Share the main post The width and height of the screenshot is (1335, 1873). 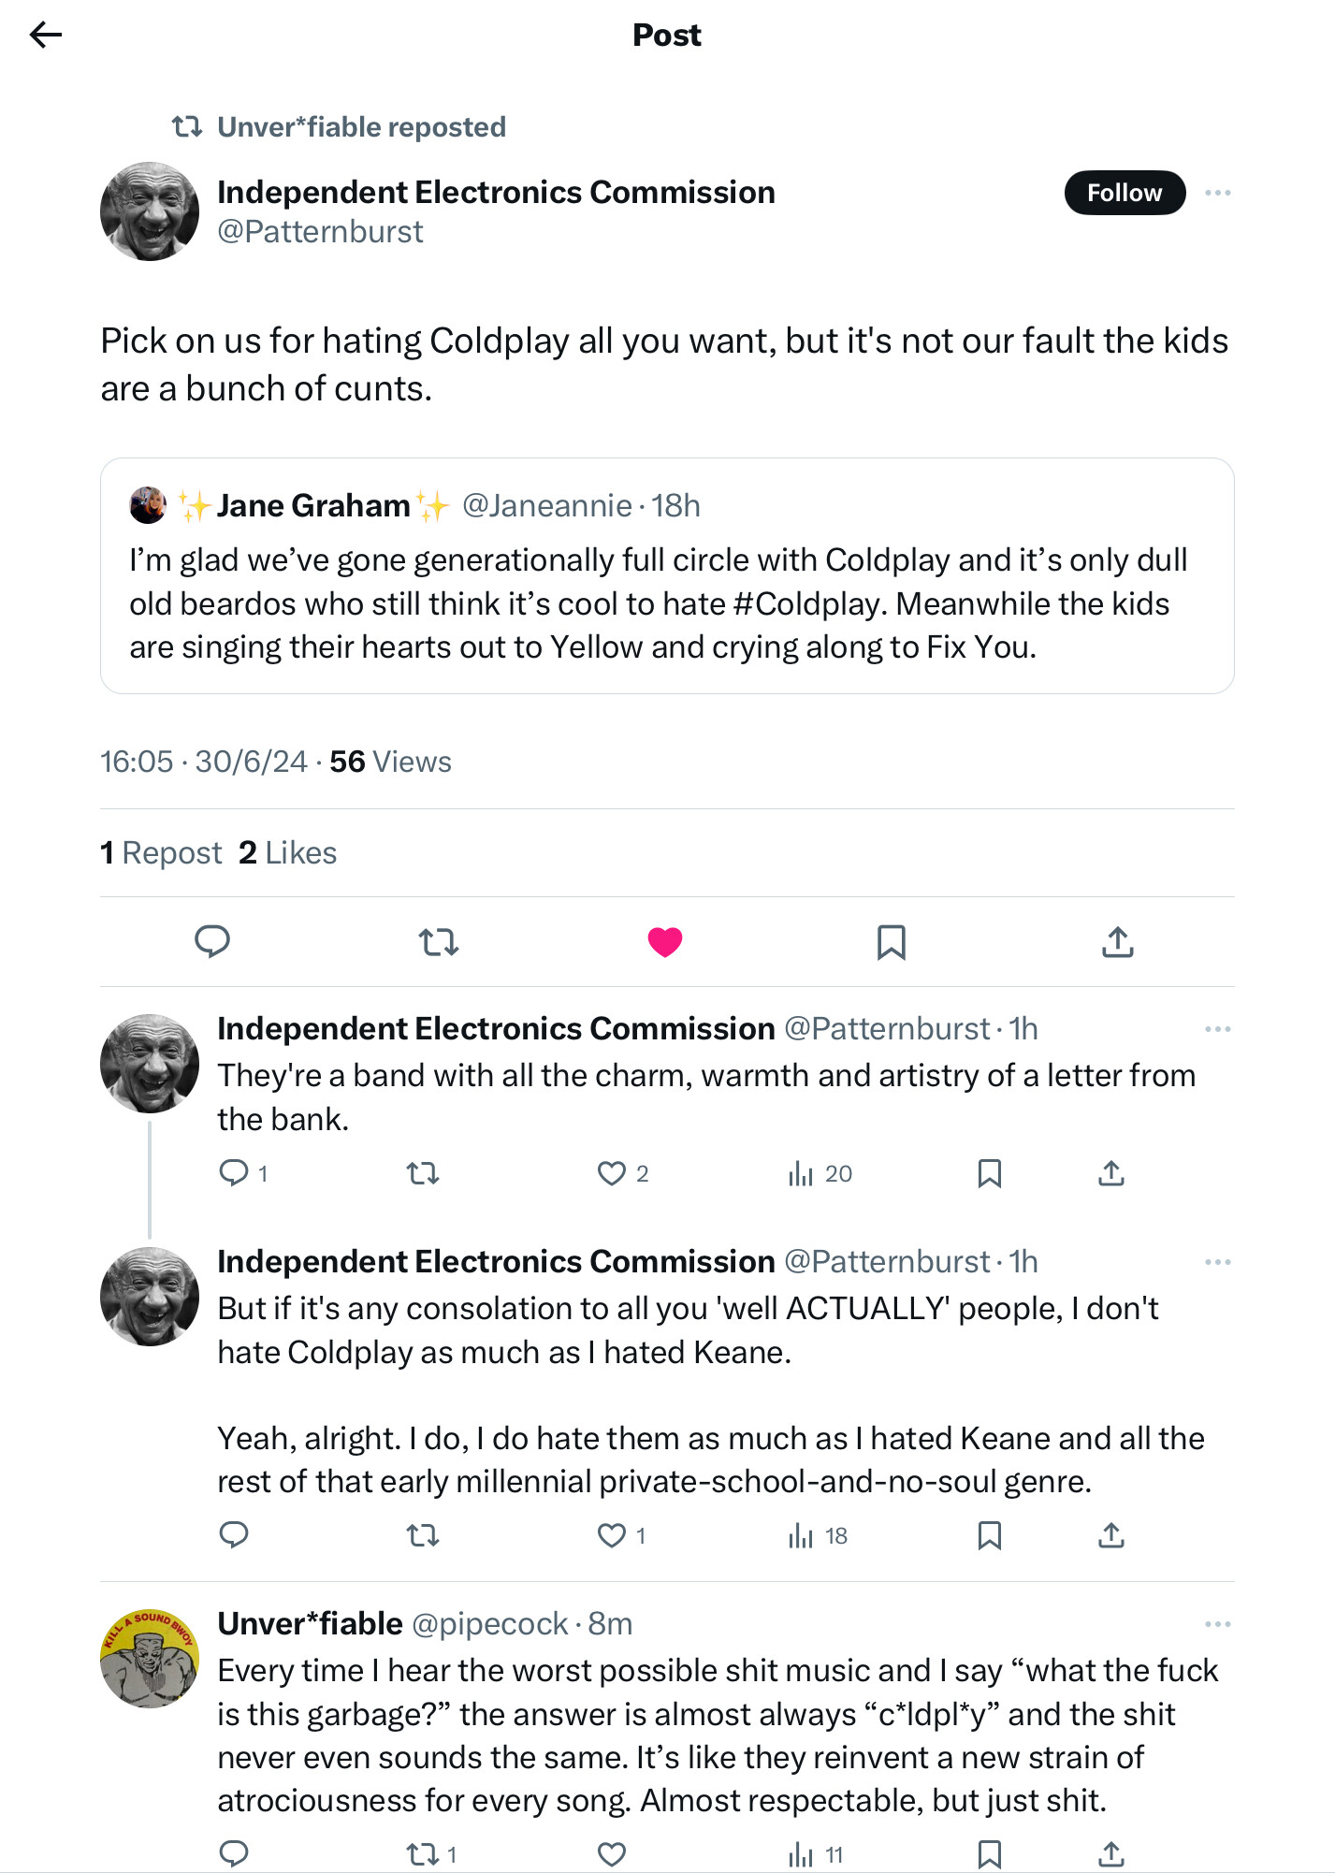(x=1117, y=942)
